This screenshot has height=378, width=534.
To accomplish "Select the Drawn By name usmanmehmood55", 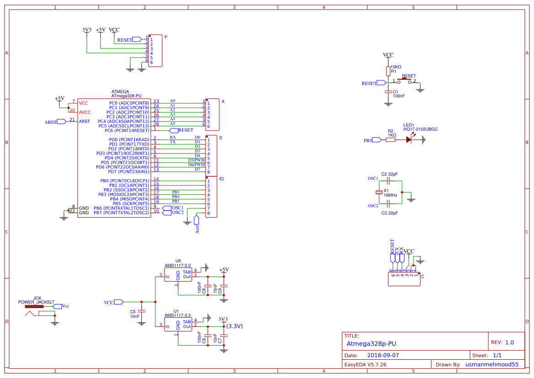I will [x=492, y=364].
